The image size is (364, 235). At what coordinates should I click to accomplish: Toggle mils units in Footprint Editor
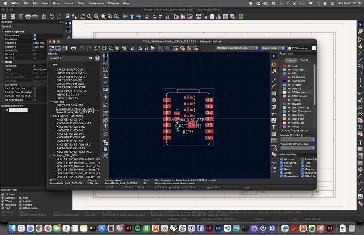tap(105, 82)
